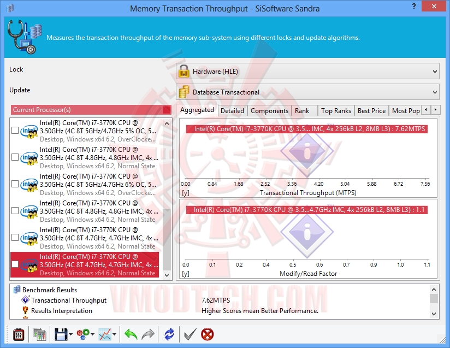This screenshot has height=348, width=450.
Task: Click the Modify/Read Factor 1.1 red bar
Action: click(307, 210)
